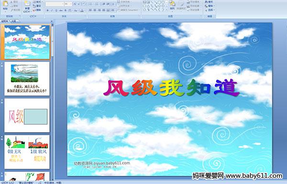Select the straight Line shape in gallery
287x184 pixels.
pos(152,2)
